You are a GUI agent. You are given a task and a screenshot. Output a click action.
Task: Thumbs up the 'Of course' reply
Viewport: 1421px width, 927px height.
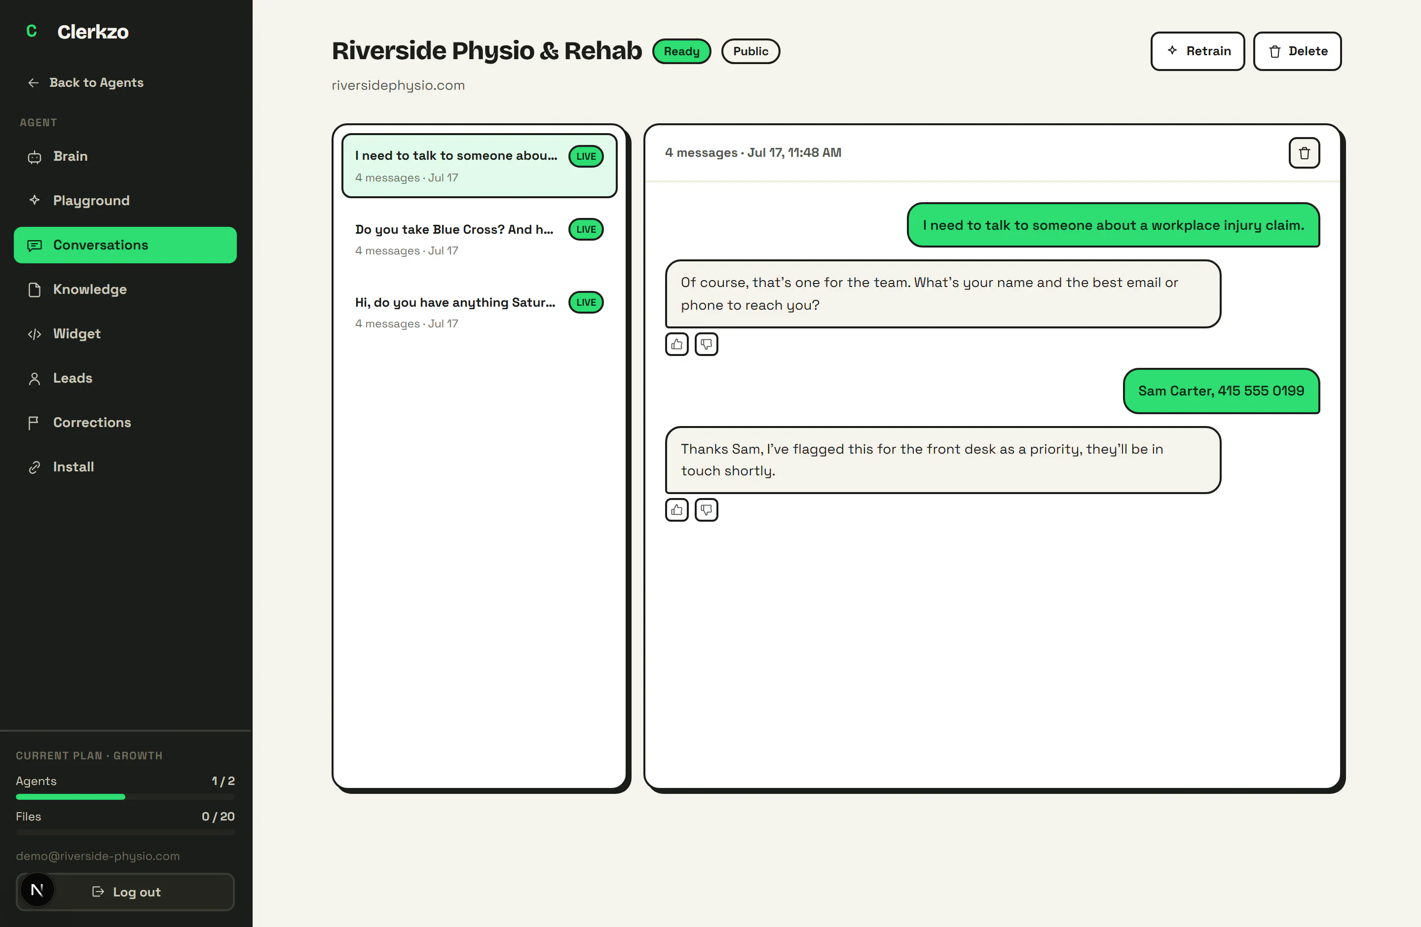pyautogui.click(x=676, y=344)
